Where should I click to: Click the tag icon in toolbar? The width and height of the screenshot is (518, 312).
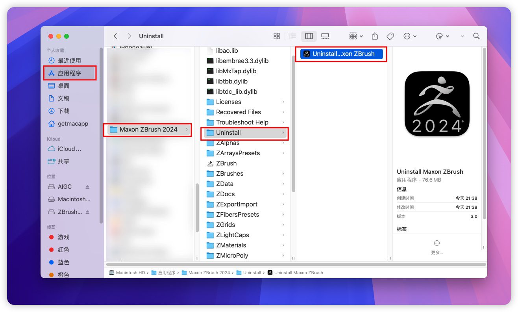coord(390,36)
